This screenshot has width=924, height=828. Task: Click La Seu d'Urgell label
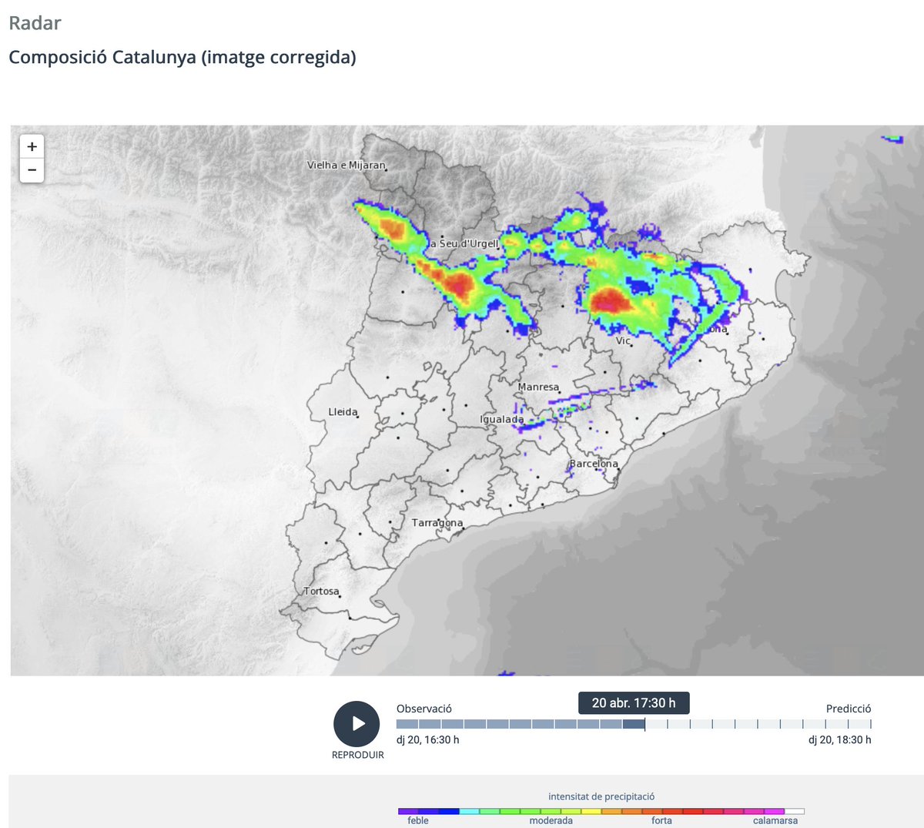[464, 243]
